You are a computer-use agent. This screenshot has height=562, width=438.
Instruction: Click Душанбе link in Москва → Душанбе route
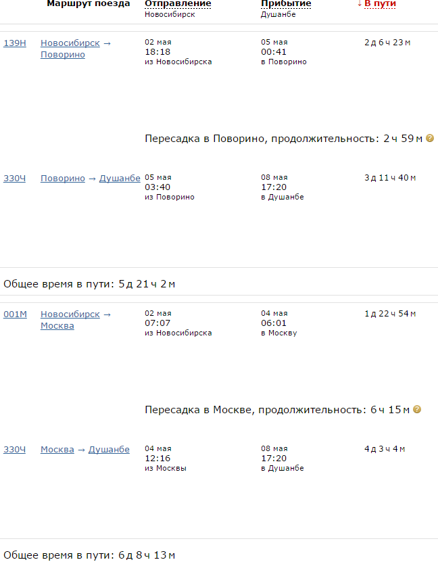pos(109,450)
